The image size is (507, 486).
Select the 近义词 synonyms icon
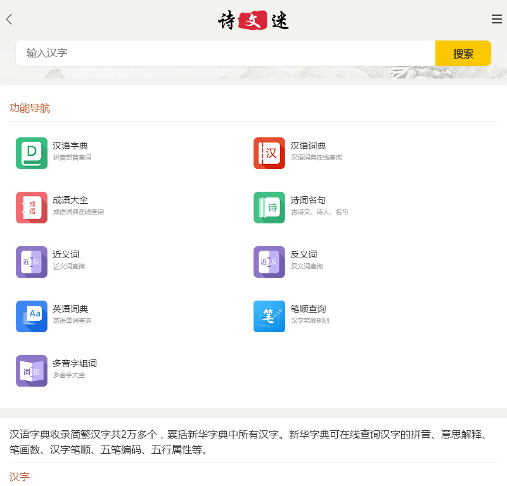click(x=30, y=261)
